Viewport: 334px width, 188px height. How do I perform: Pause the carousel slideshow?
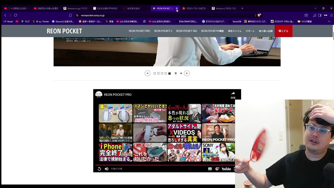click(176, 73)
